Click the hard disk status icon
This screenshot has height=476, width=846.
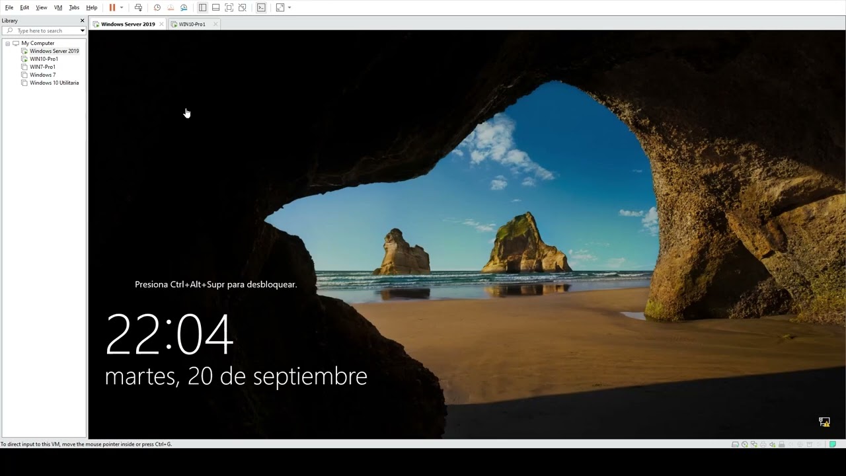(x=735, y=444)
